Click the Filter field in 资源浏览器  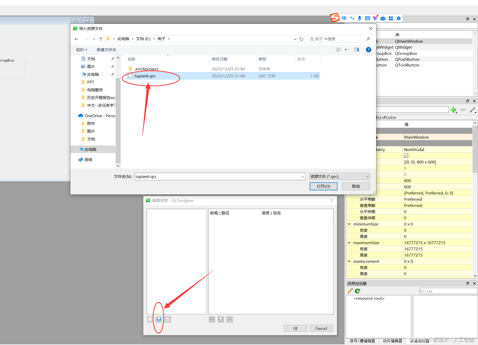(x=448, y=291)
